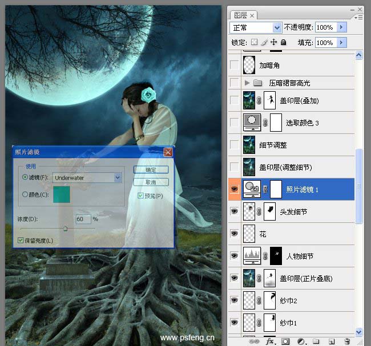
Task: Toggle the 保留亮度(L) checkbox
Action: click(21, 241)
